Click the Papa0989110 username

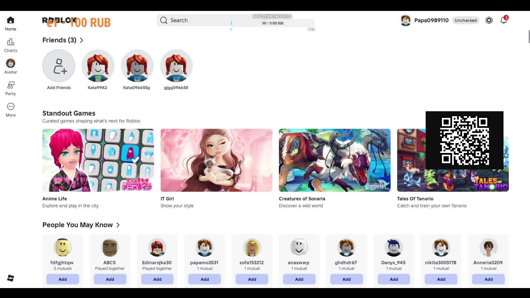click(431, 20)
